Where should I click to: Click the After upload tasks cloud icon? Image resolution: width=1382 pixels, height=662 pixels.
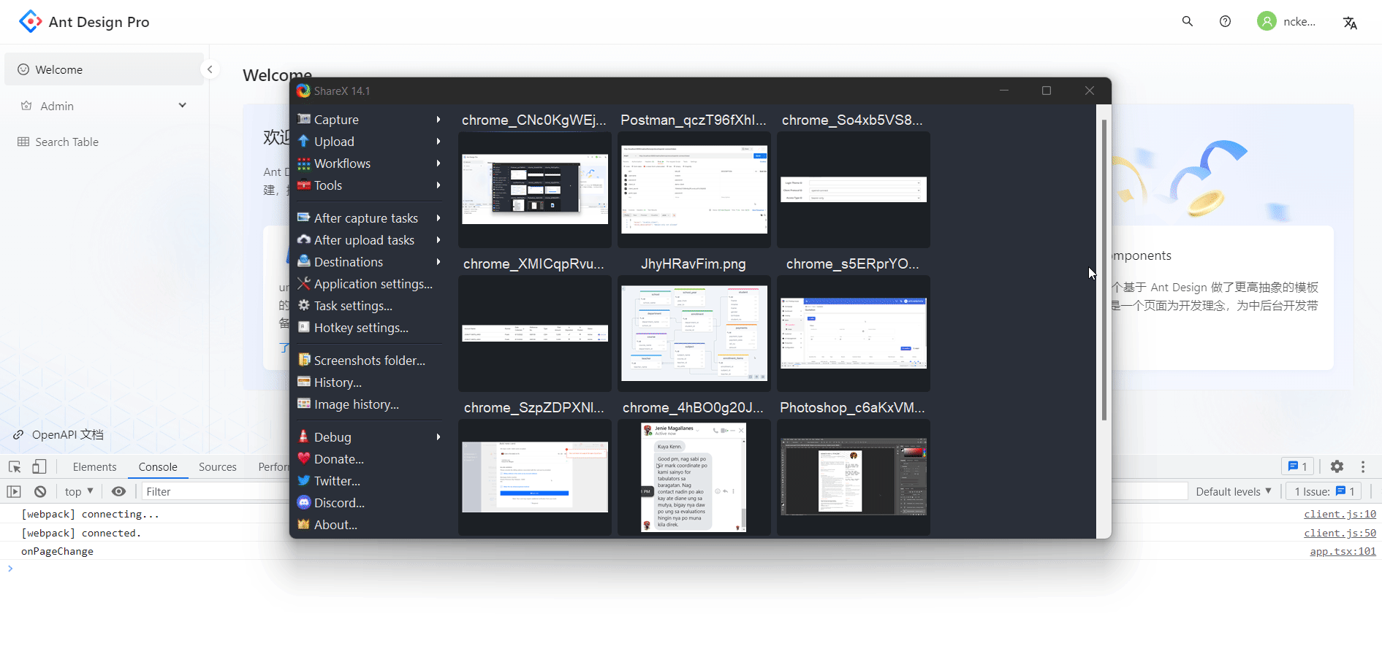[304, 239]
